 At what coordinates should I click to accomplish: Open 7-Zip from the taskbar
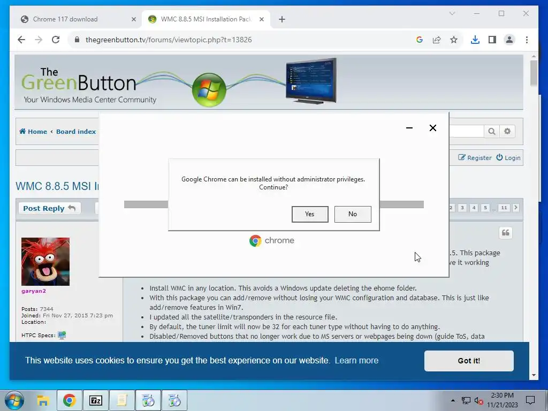pyautogui.click(x=95, y=400)
